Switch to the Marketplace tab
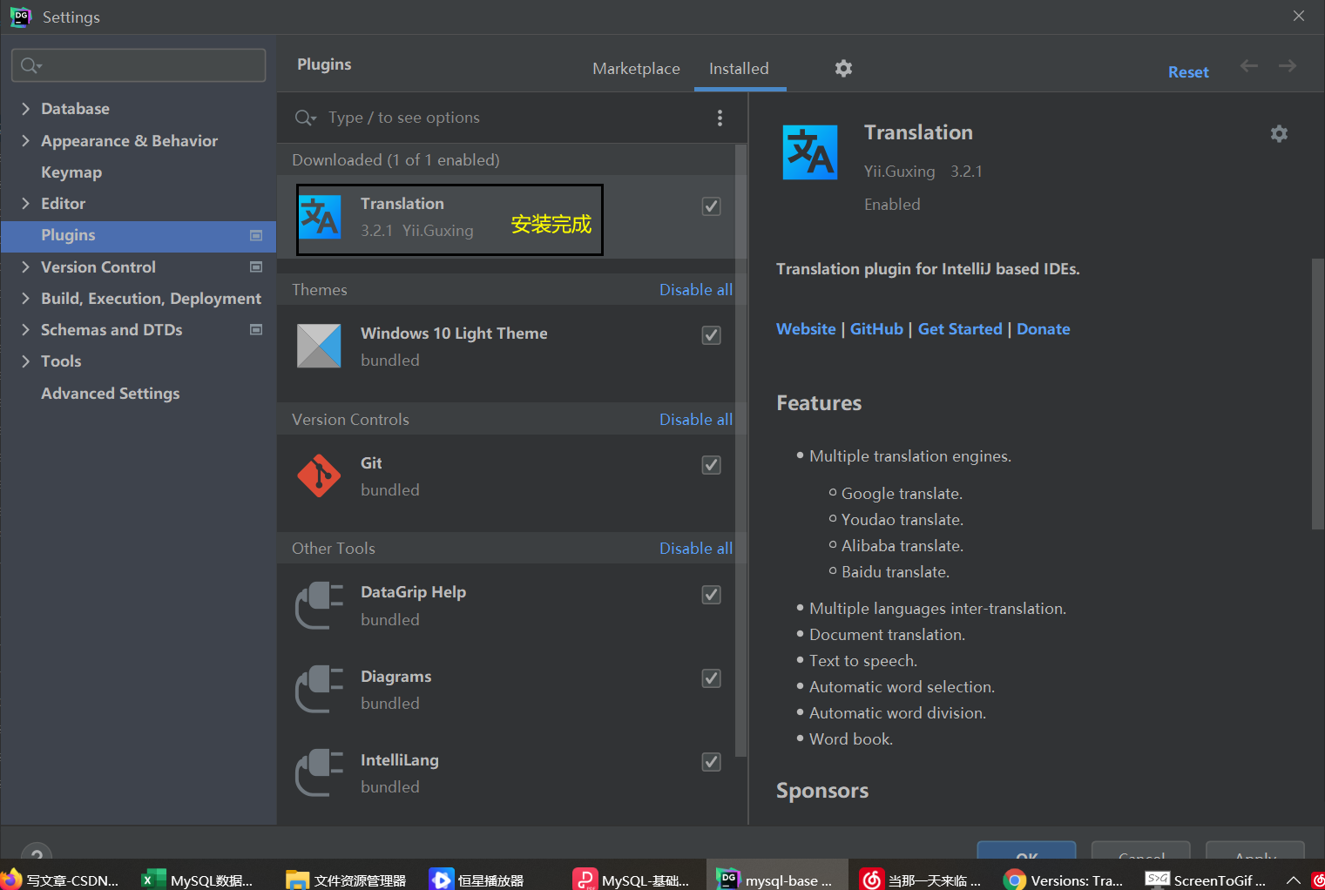1325x890 pixels. point(636,68)
